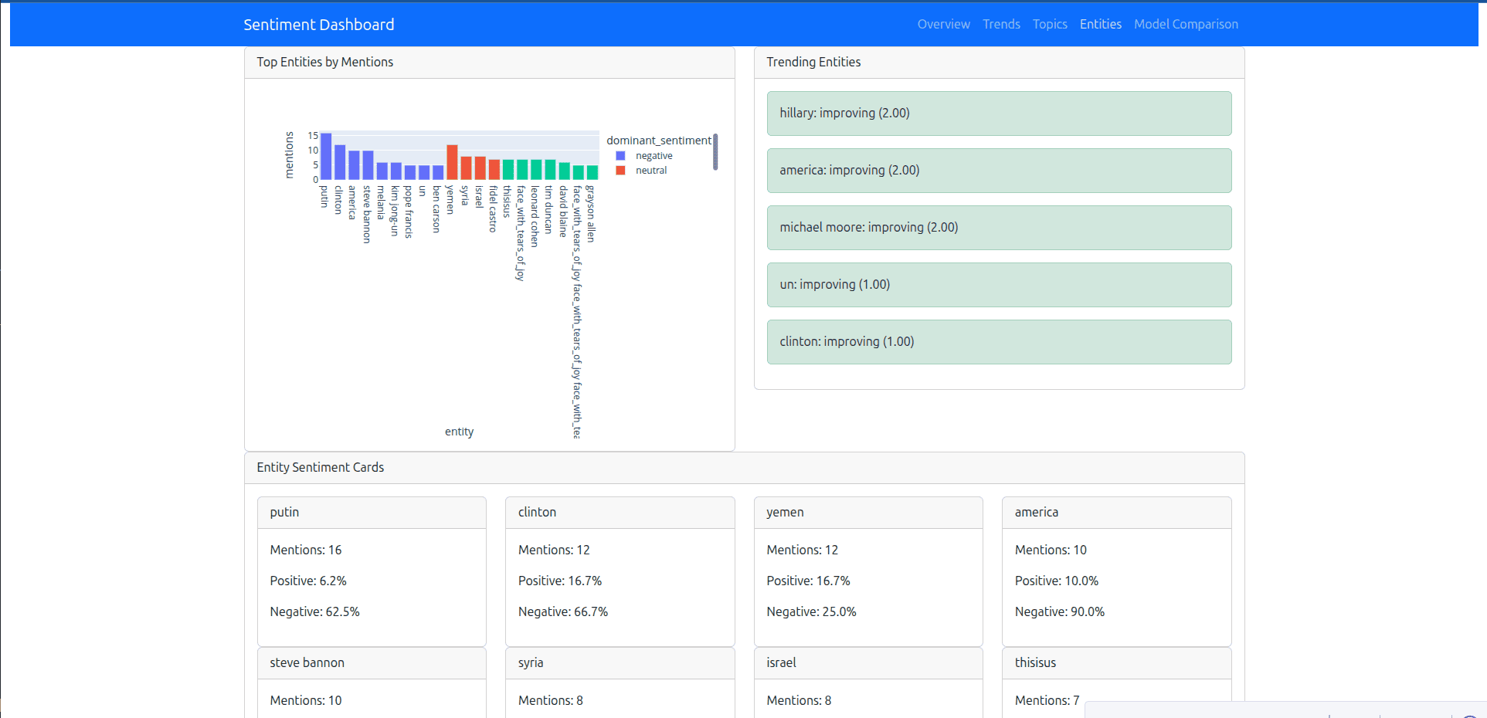Click the michael moore trending entity card

[x=998, y=227]
